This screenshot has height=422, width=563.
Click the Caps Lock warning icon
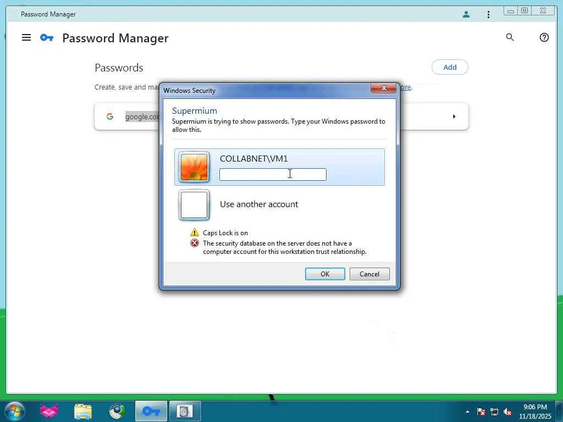click(x=194, y=232)
